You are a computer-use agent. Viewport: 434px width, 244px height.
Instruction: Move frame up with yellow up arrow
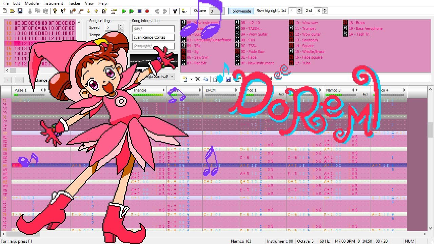pos(96,11)
